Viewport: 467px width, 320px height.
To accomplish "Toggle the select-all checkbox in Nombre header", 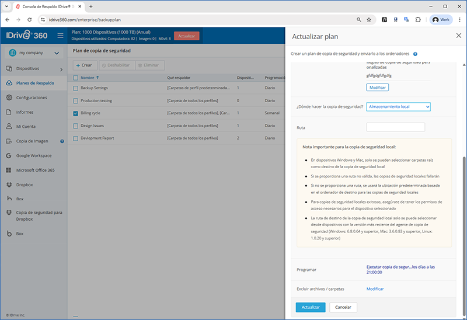I will pos(75,77).
